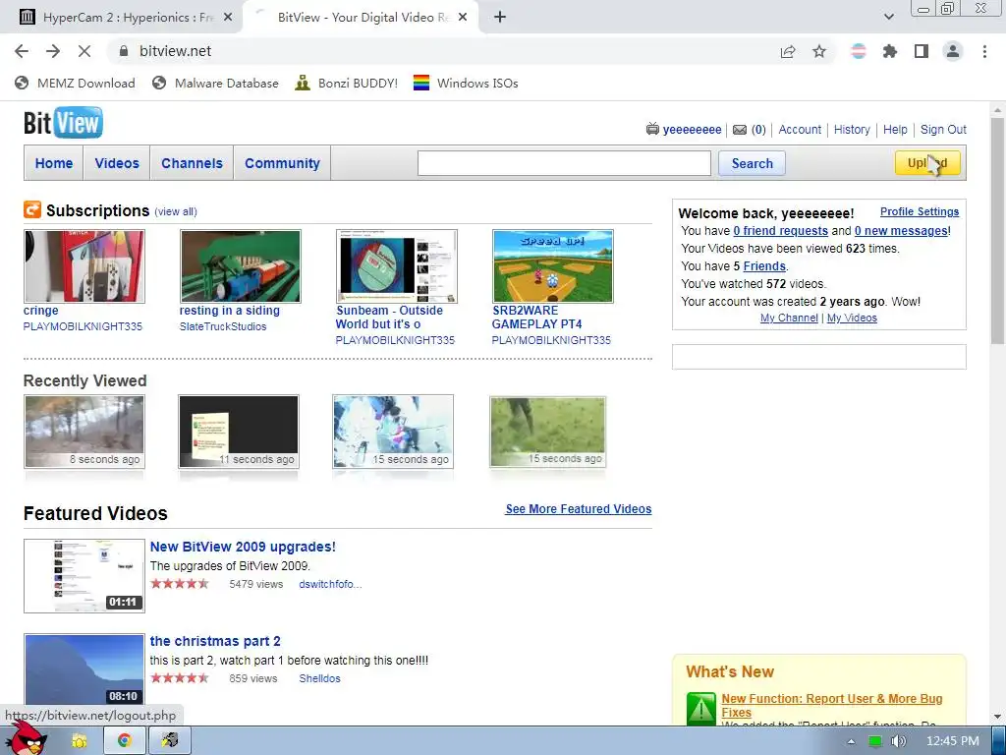Open the Videos navigation tab
The width and height of the screenshot is (1006, 755).
(117, 163)
